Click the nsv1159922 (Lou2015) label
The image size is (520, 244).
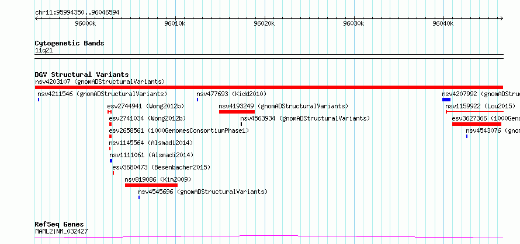[480, 106]
